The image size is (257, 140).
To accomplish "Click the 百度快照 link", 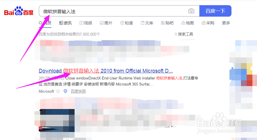I will [x=78, y=91].
